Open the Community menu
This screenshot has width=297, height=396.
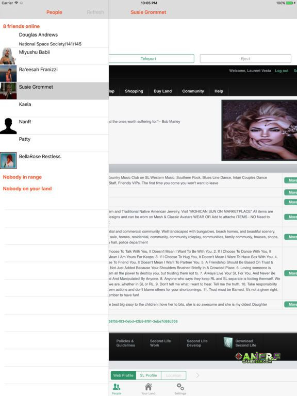pos(193,91)
